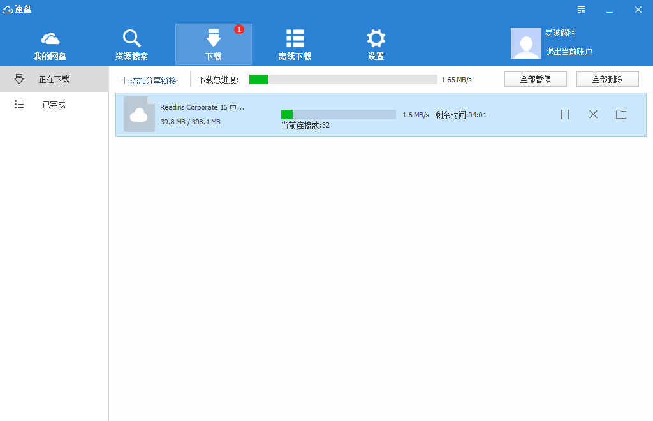Image resolution: width=653 pixels, height=421 pixels.
Task: Click 添加分享链接 link
Action: 149,80
